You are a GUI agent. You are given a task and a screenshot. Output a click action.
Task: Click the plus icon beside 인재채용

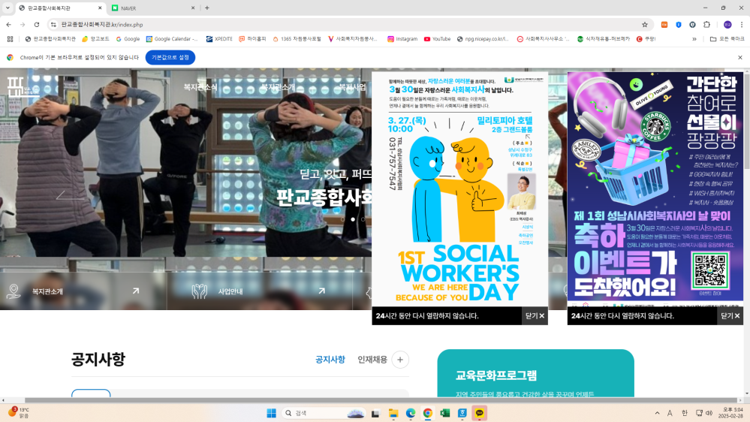coord(400,360)
